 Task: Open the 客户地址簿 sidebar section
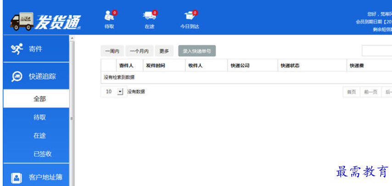(36, 175)
